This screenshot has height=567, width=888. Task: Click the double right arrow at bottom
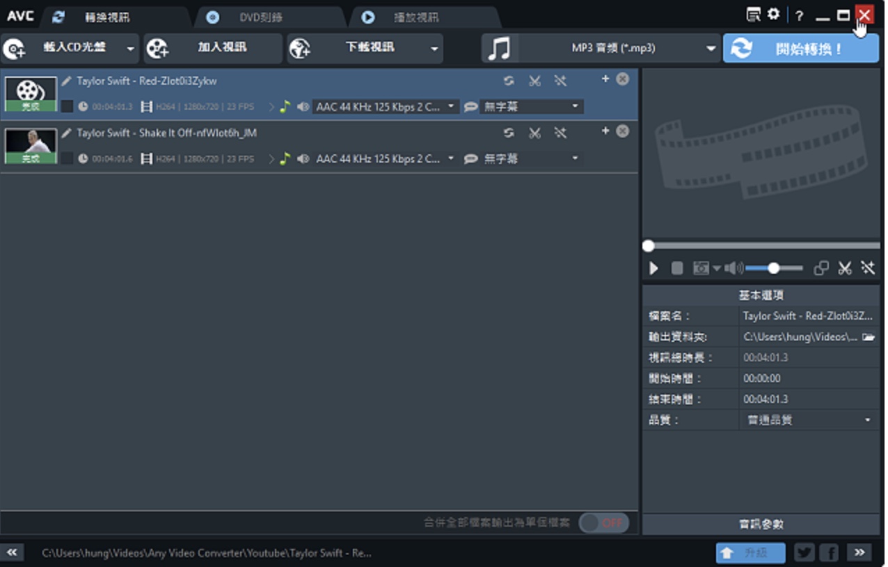859,552
